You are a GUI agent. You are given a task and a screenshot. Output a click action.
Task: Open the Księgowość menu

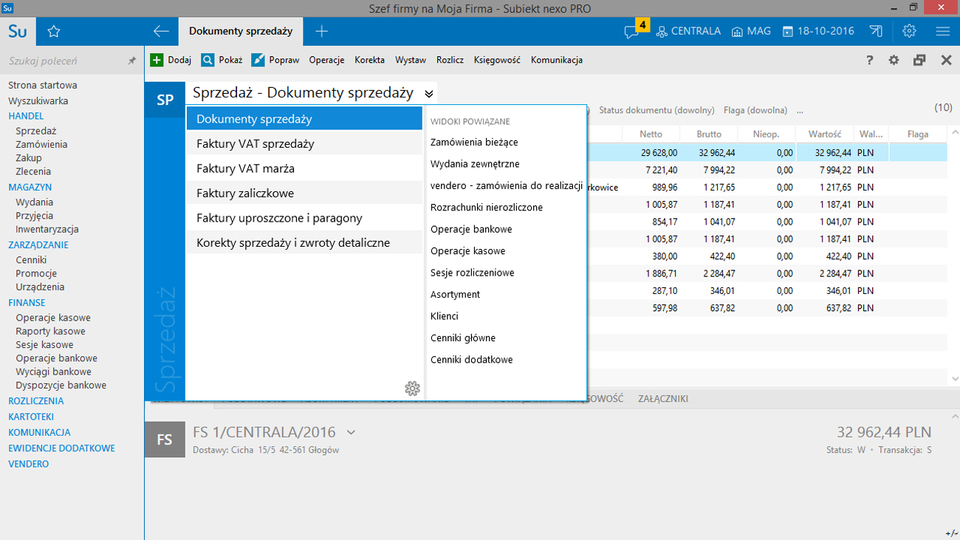tap(497, 60)
